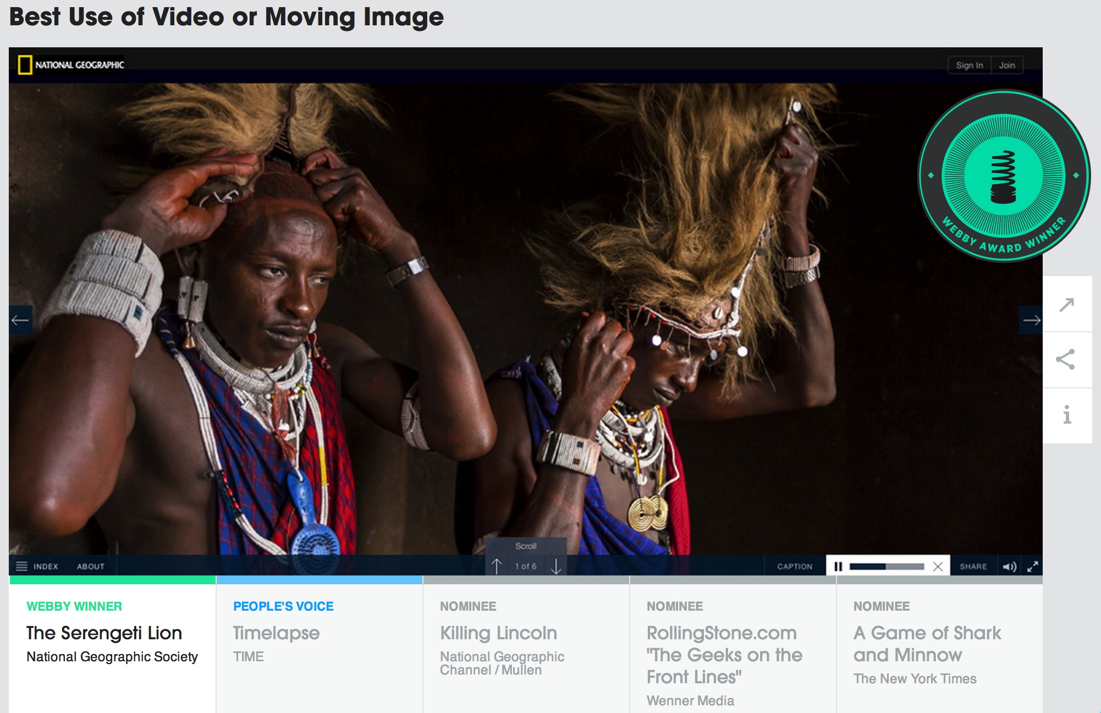The height and width of the screenshot is (713, 1101).
Task: Click National Geographic Channel / Mullen label
Action: [502, 663]
